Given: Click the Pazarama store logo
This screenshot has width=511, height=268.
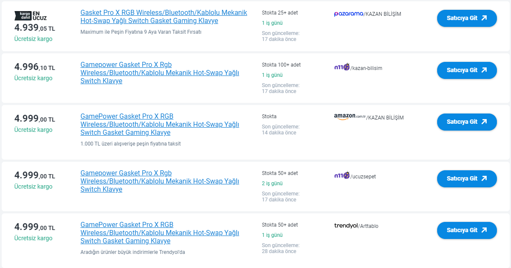Looking at the screenshot, I should coord(348,14).
